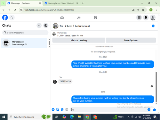Open the Windows notification center
The height and width of the screenshot is (120, 160).
(x=155, y=117)
